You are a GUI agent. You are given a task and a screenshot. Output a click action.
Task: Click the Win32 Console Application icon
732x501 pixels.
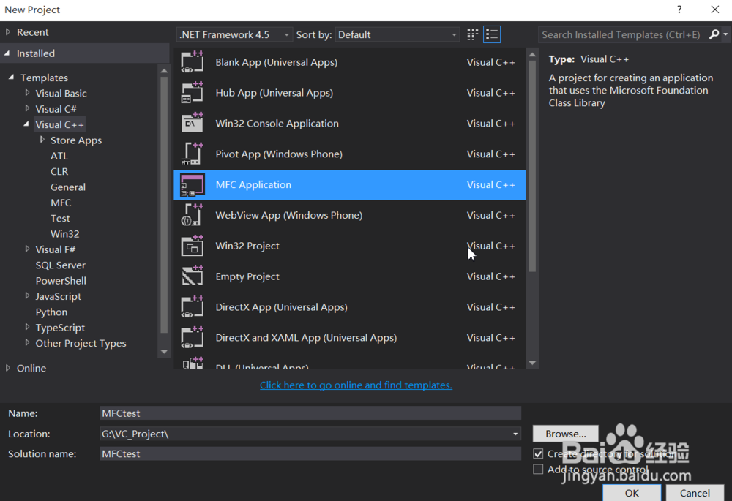pos(193,123)
